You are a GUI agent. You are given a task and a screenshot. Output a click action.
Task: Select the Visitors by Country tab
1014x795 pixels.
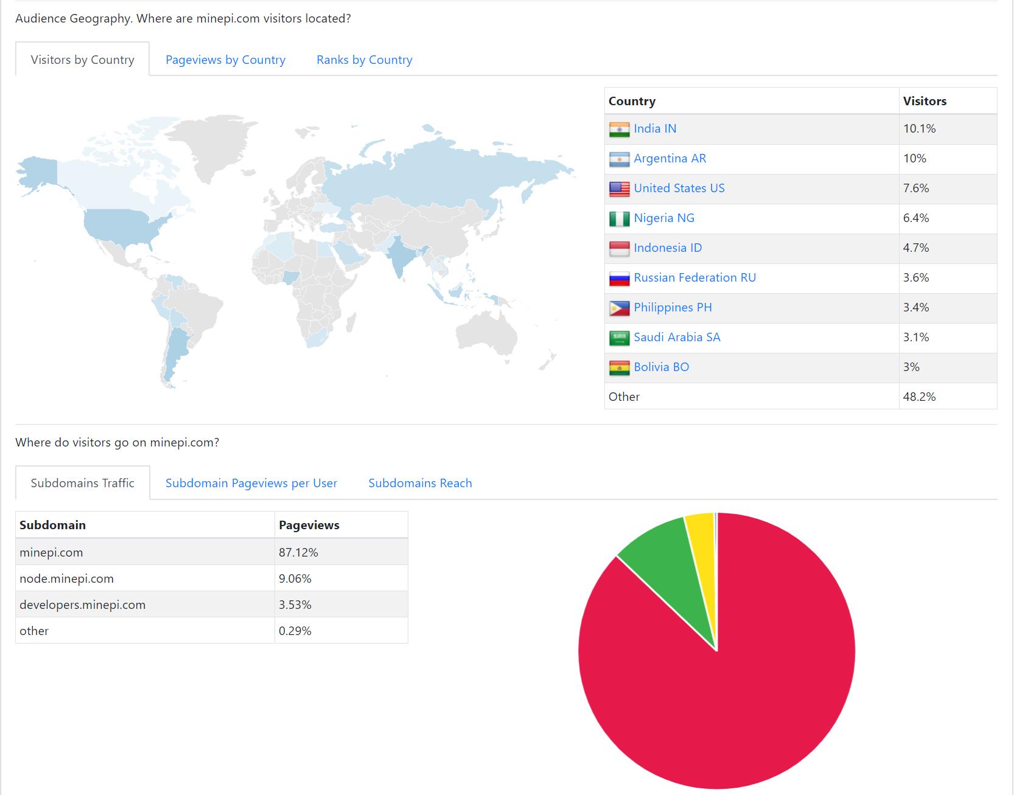coord(82,60)
